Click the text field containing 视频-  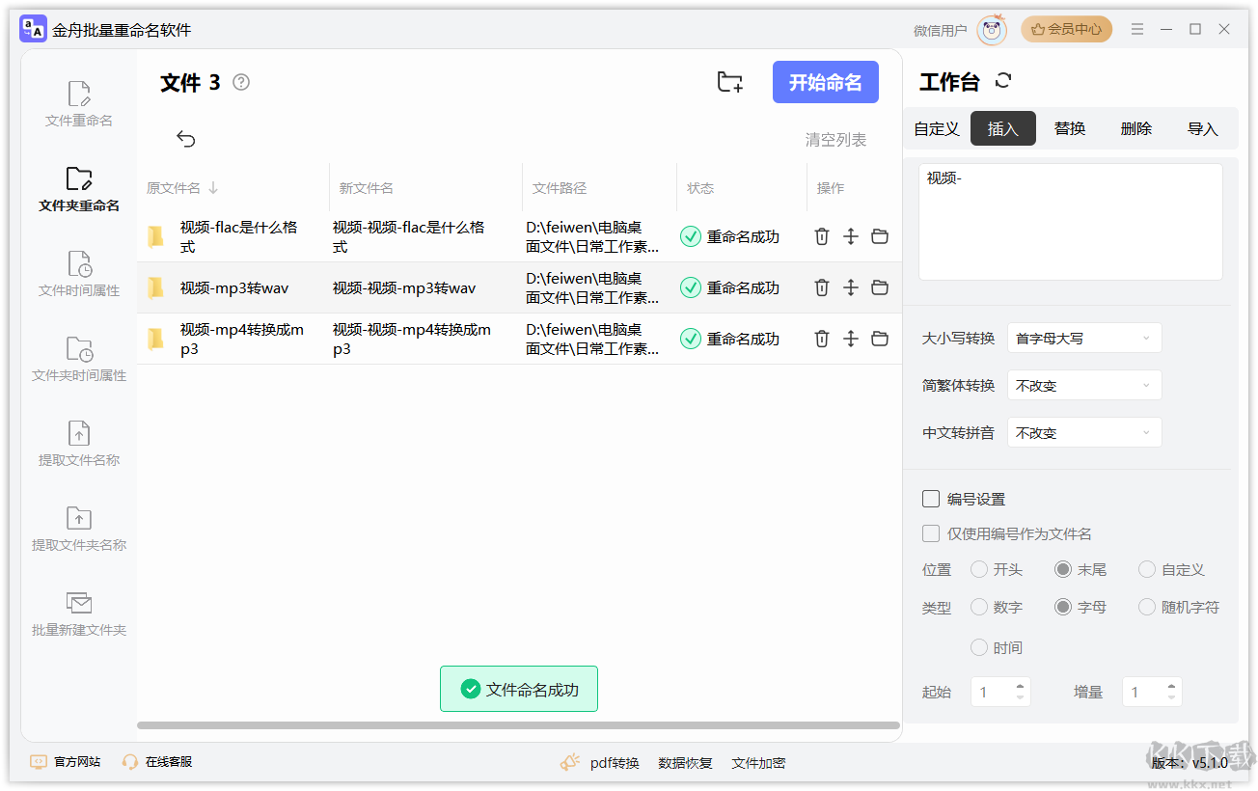point(1069,222)
